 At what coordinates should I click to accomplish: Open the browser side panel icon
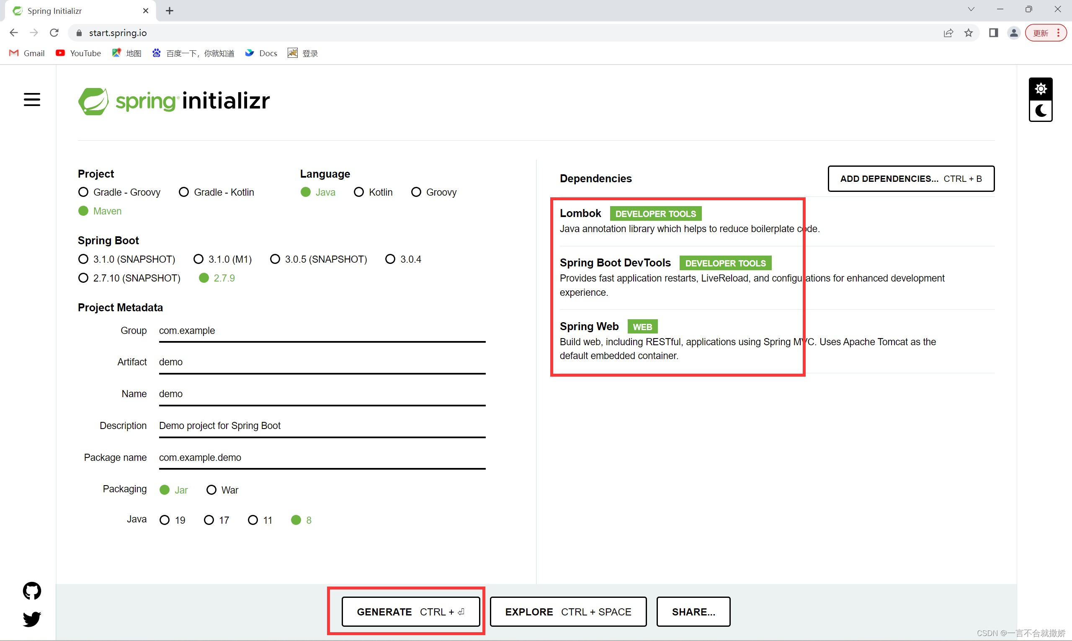tap(993, 33)
